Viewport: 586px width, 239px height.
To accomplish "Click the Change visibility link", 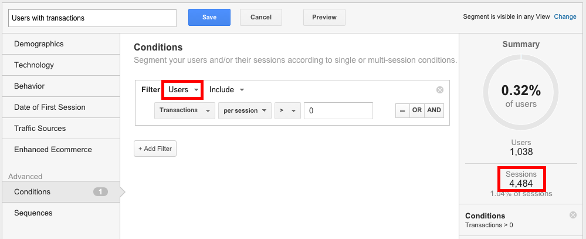I will point(565,17).
